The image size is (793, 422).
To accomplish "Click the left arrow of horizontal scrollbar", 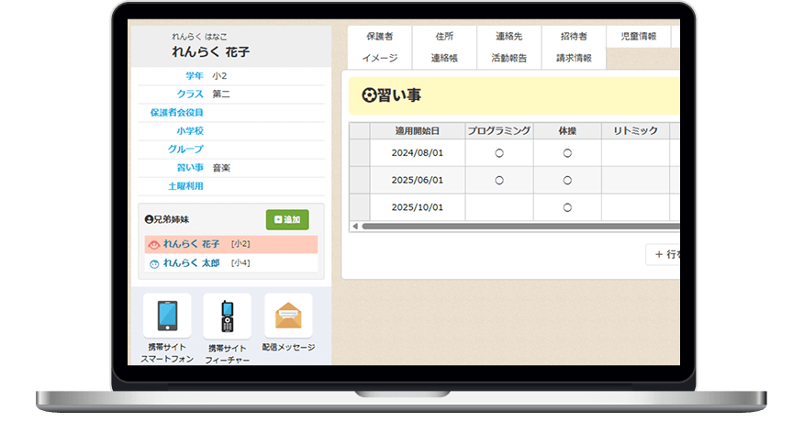I will [x=355, y=226].
